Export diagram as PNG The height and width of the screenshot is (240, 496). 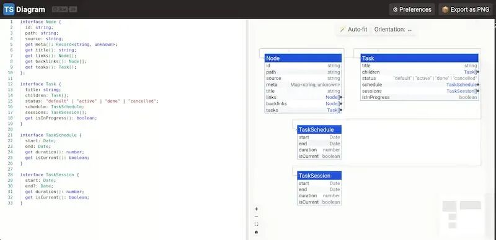pyautogui.click(x=466, y=9)
